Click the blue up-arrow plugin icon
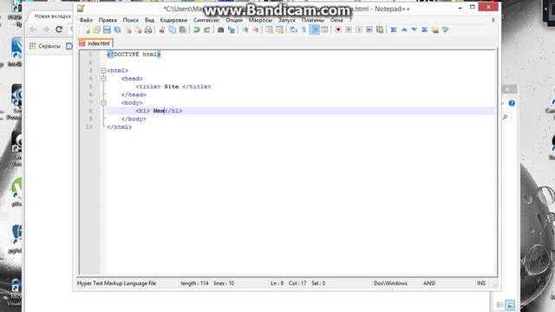The width and height of the screenshot is (555, 312). 404,30
